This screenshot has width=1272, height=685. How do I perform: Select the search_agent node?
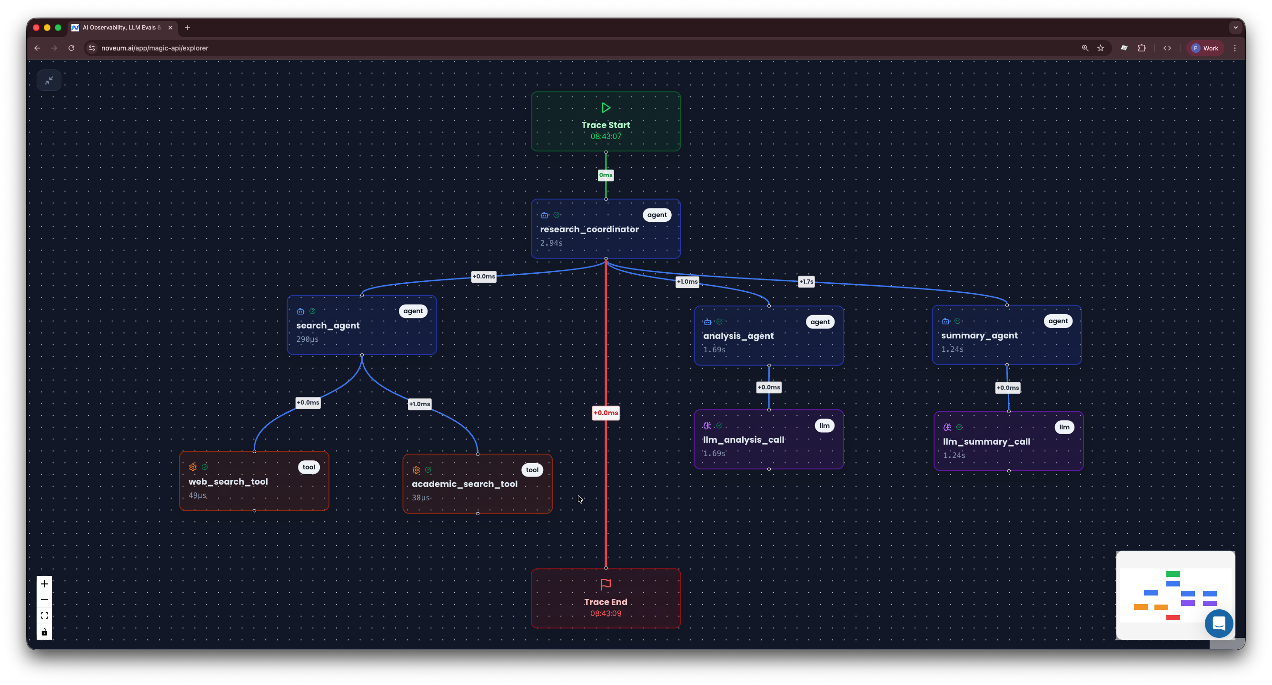point(361,325)
